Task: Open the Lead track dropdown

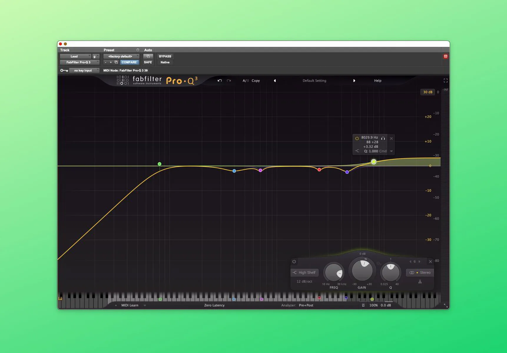Action: pyautogui.click(x=75, y=56)
